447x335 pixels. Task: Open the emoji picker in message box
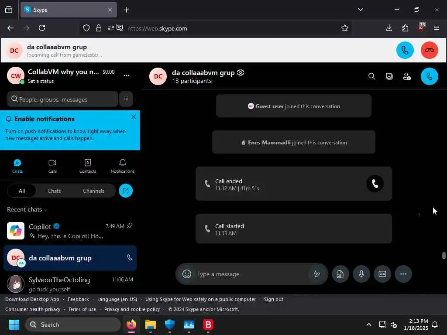coord(187,274)
